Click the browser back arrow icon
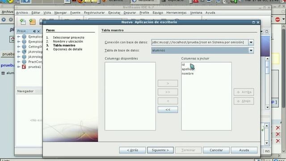 (4, 20)
